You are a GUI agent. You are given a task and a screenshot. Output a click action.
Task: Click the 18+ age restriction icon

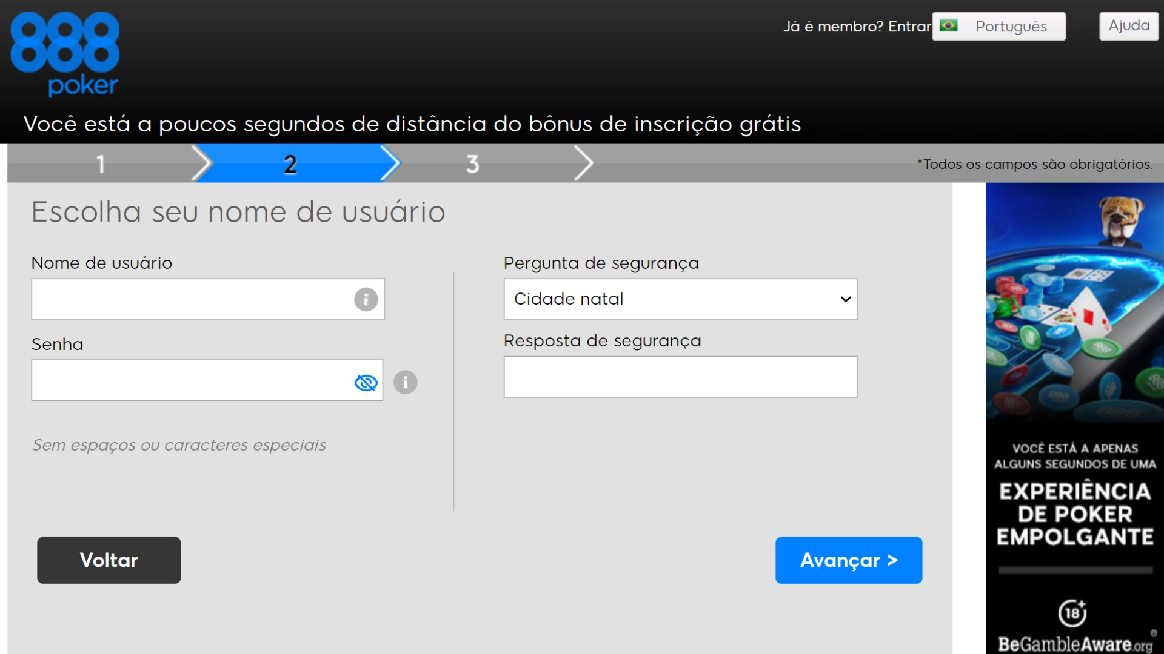[x=1072, y=613]
